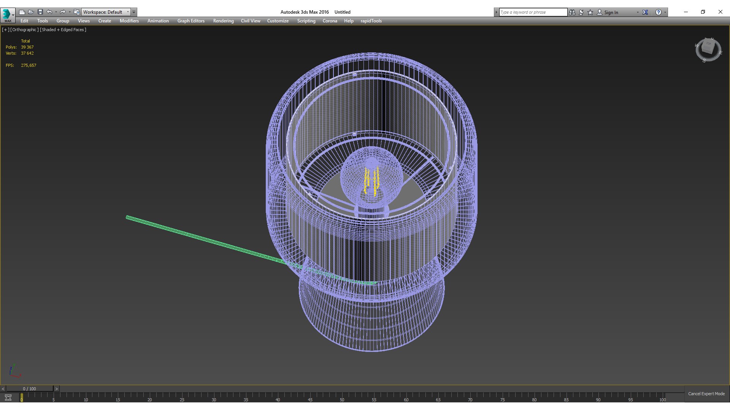Screen dimensions: 730x410
Task: Open the Customize menu
Action: pyautogui.click(x=278, y=21)
